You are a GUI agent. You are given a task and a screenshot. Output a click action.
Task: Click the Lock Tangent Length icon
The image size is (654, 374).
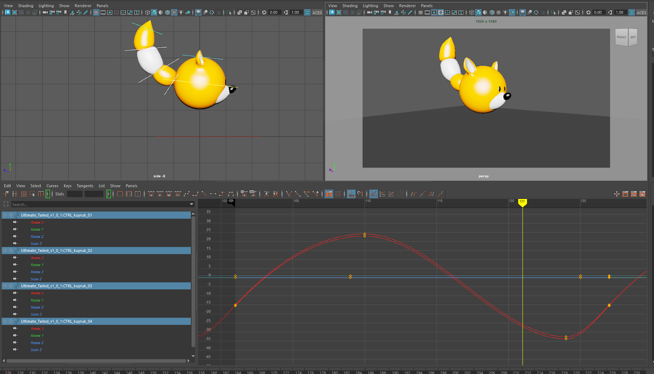point(316,194)
